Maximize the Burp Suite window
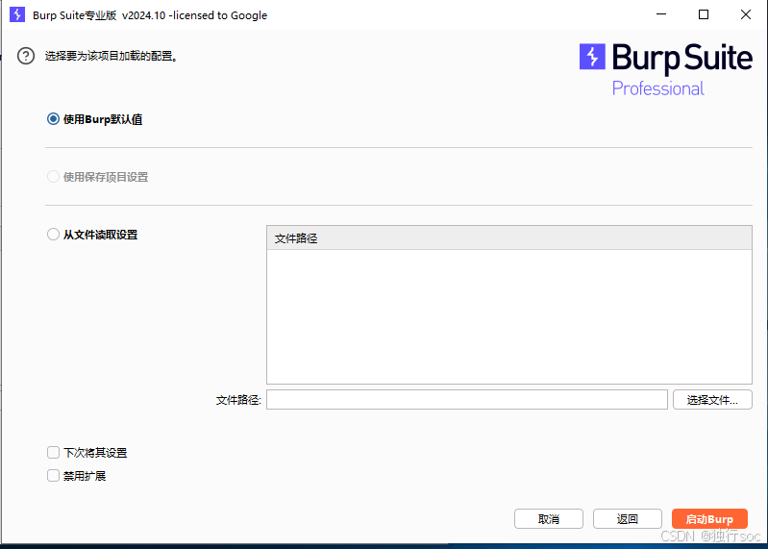The height and width of the screenshot is (549, 768). tap(704, 14)
